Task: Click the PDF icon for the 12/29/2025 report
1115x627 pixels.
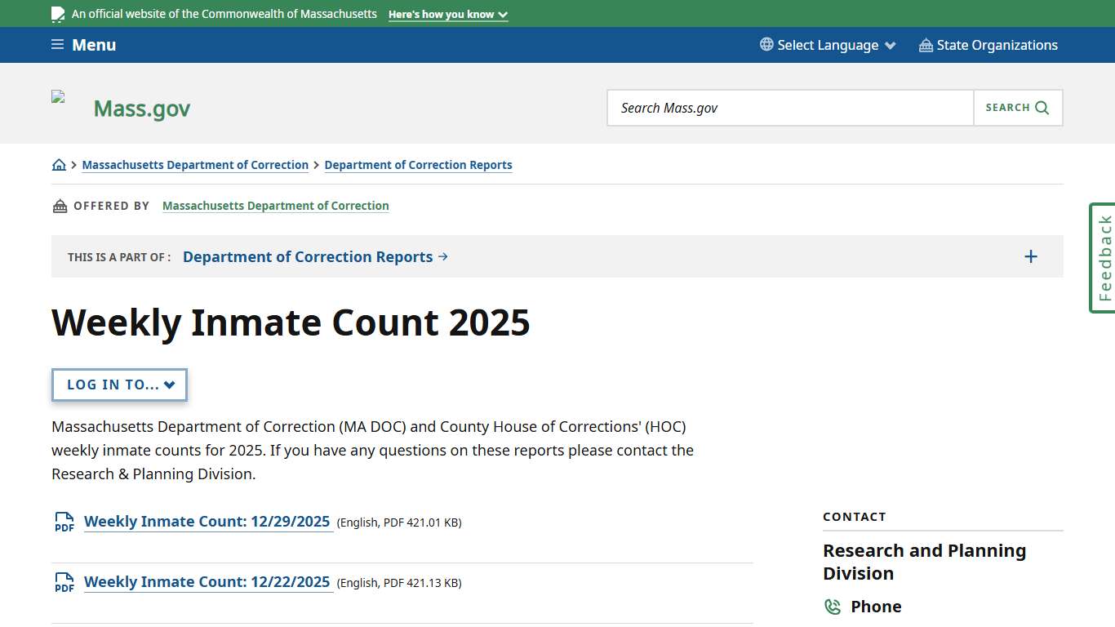Action: point(64,522)
